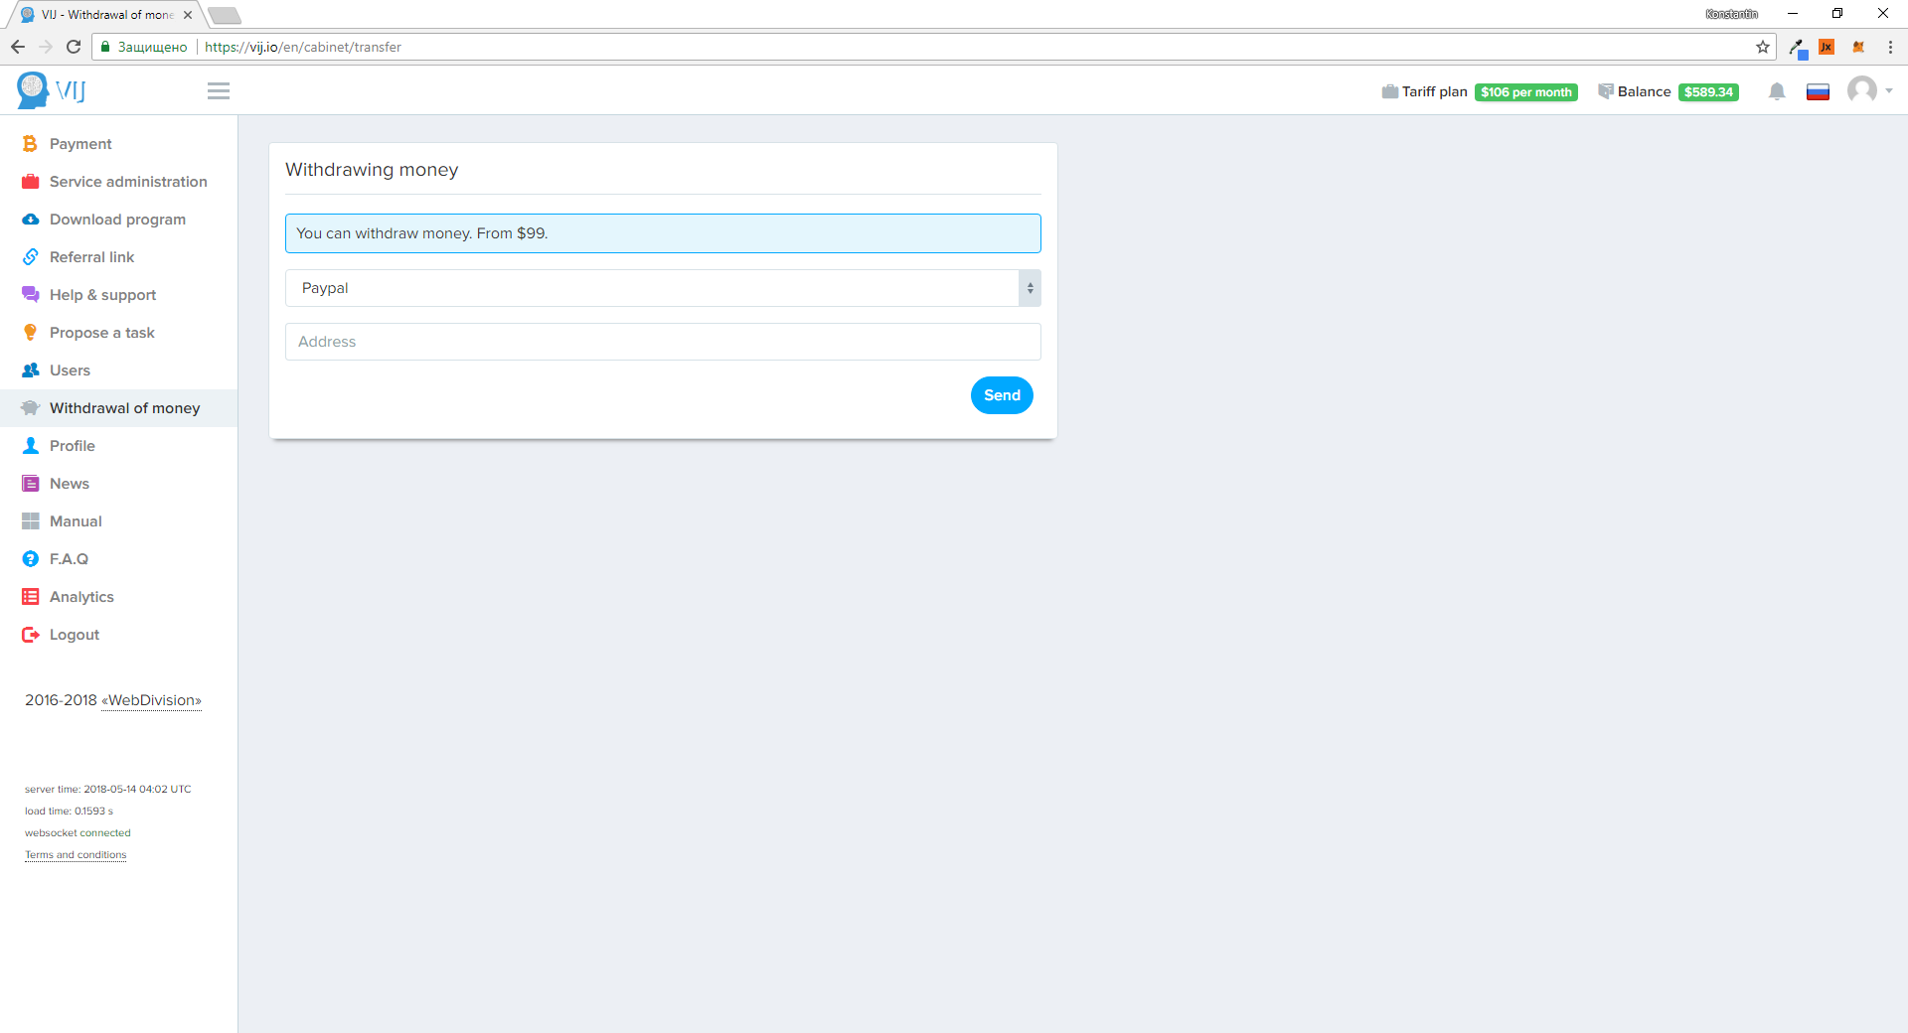Image resolution: width=1908 pixels, height=1033 pixels.
Task: Click the notification bell icon
Action: coord(1777,91)
